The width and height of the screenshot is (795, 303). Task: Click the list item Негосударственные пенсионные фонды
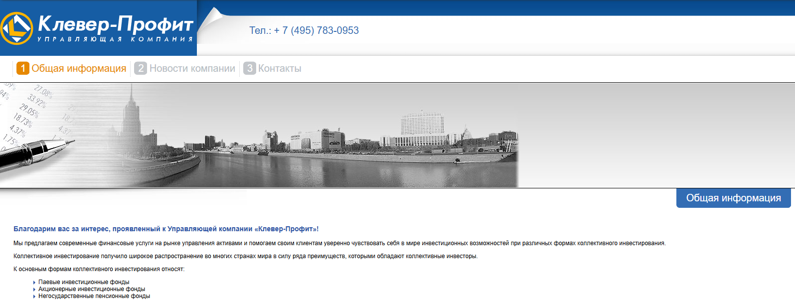(94, 296)
